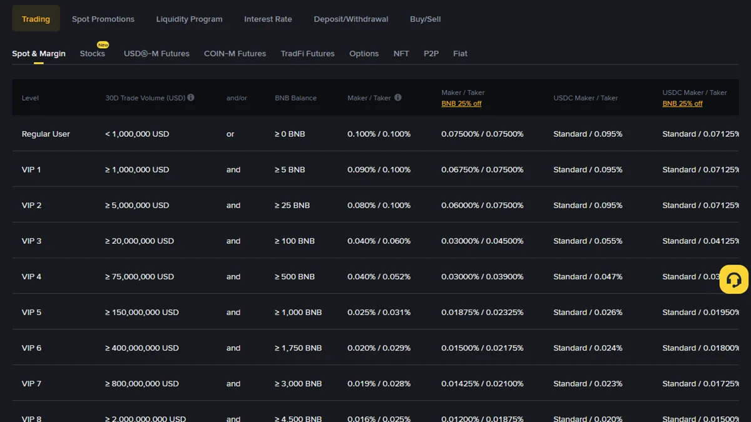
Task: Click the VIP 1 level label
Action: (x=31, y=169)
